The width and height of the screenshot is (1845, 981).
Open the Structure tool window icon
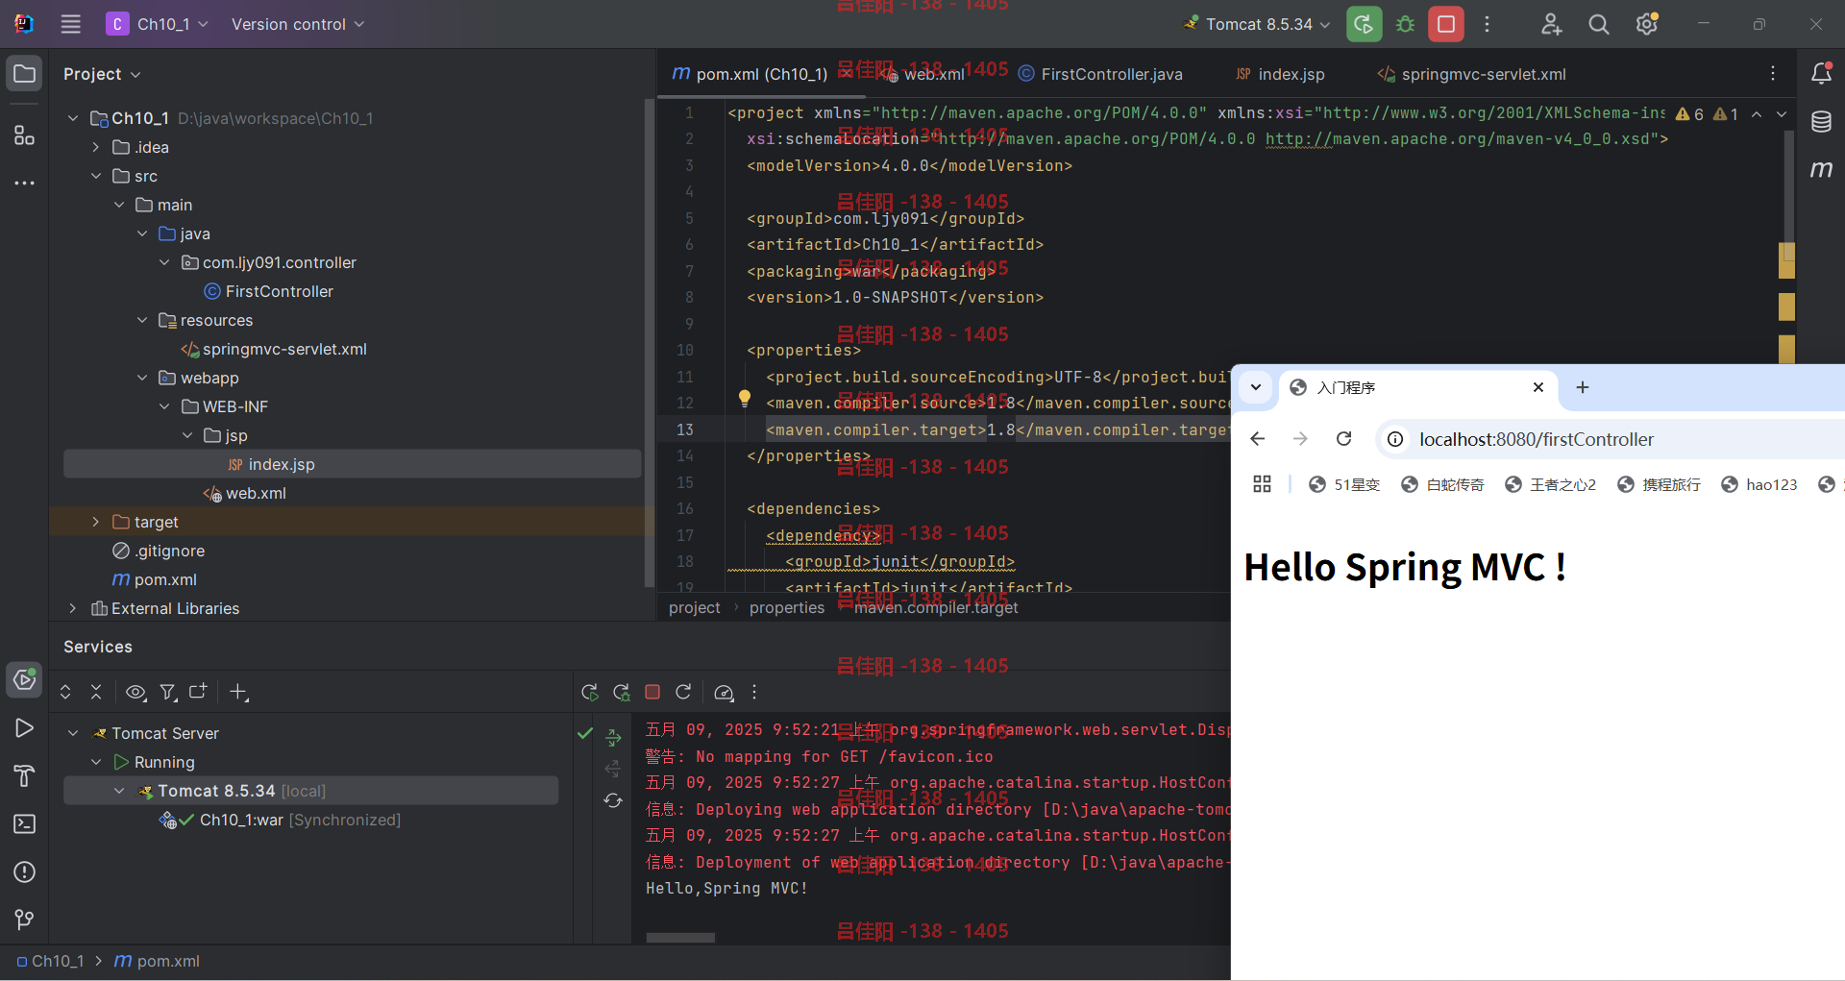(25, 135)
